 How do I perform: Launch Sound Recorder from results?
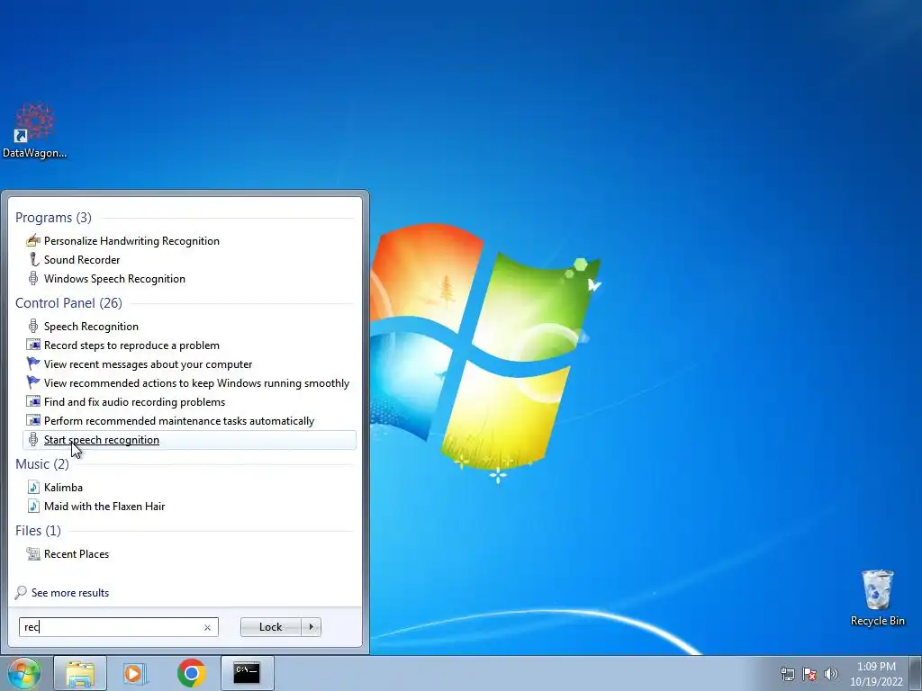coord(82,260)
